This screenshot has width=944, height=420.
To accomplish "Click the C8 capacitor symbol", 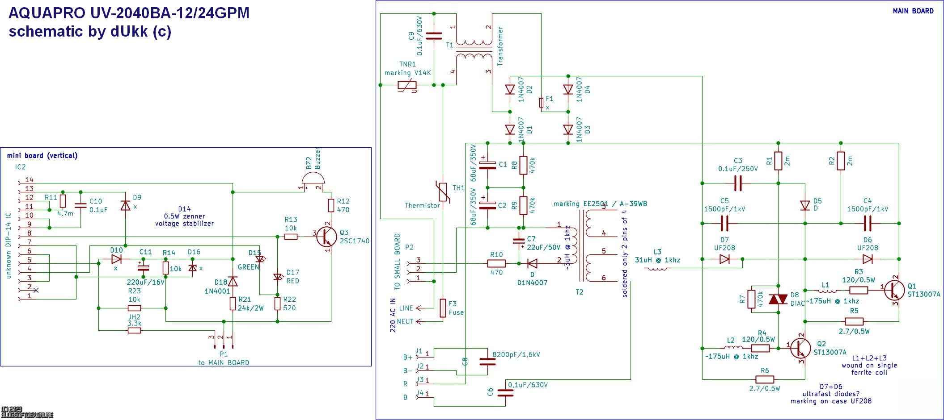I will point(487,362).
